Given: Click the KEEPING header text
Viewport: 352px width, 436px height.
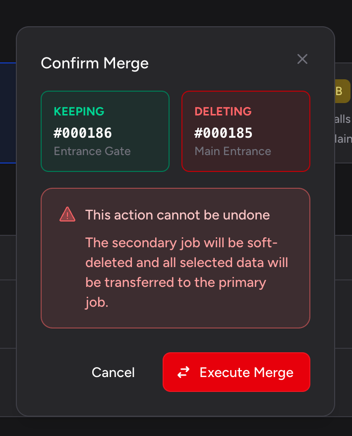Looking at the screenshot, I should pos(79,111).
